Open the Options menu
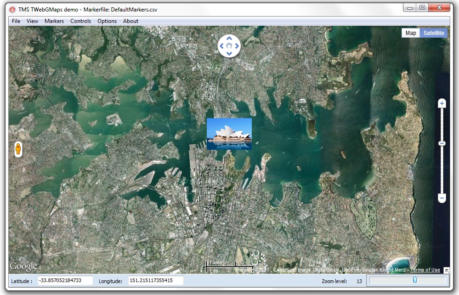Viewport: 459px width, 295px height. click(107, 21)
